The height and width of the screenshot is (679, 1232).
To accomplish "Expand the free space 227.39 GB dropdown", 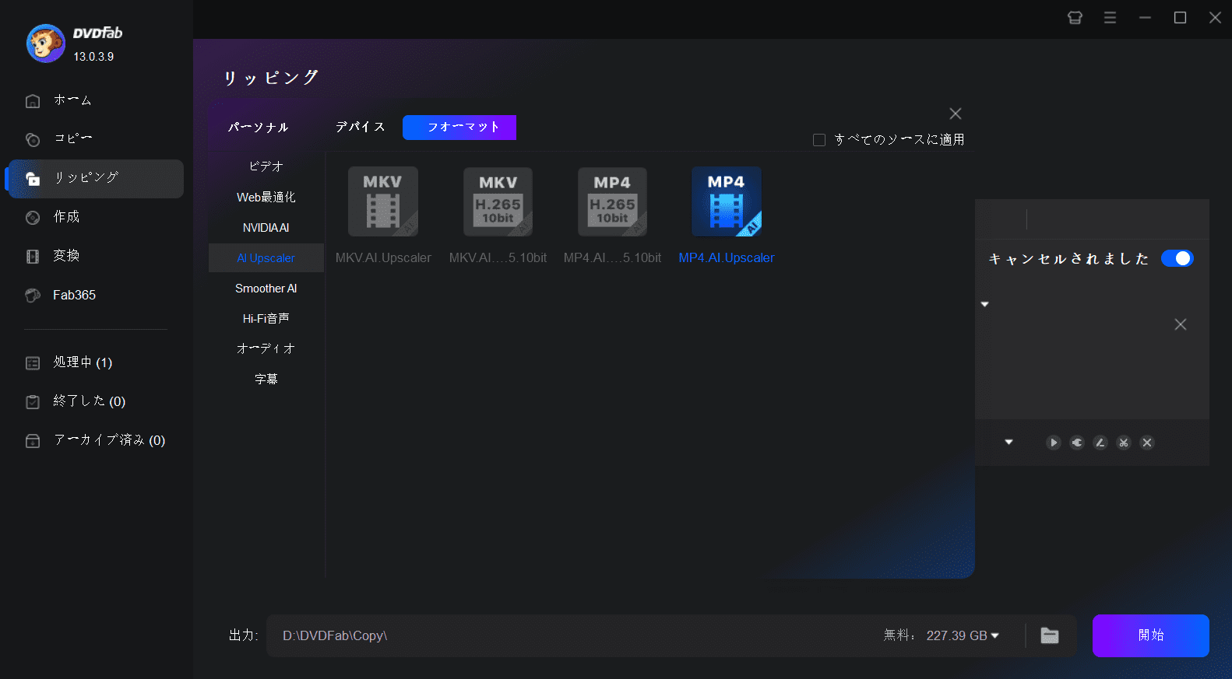I will pos(994,636).
